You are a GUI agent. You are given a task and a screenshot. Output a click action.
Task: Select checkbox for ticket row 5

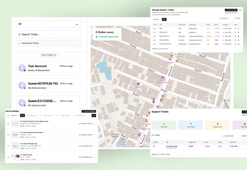[154, 44]
